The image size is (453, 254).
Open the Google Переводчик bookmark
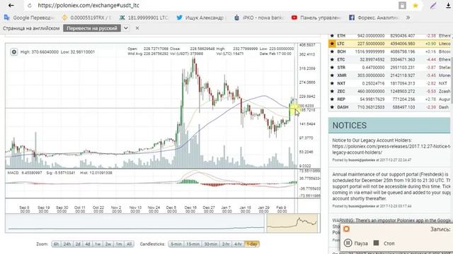click(x=29, y=18)
